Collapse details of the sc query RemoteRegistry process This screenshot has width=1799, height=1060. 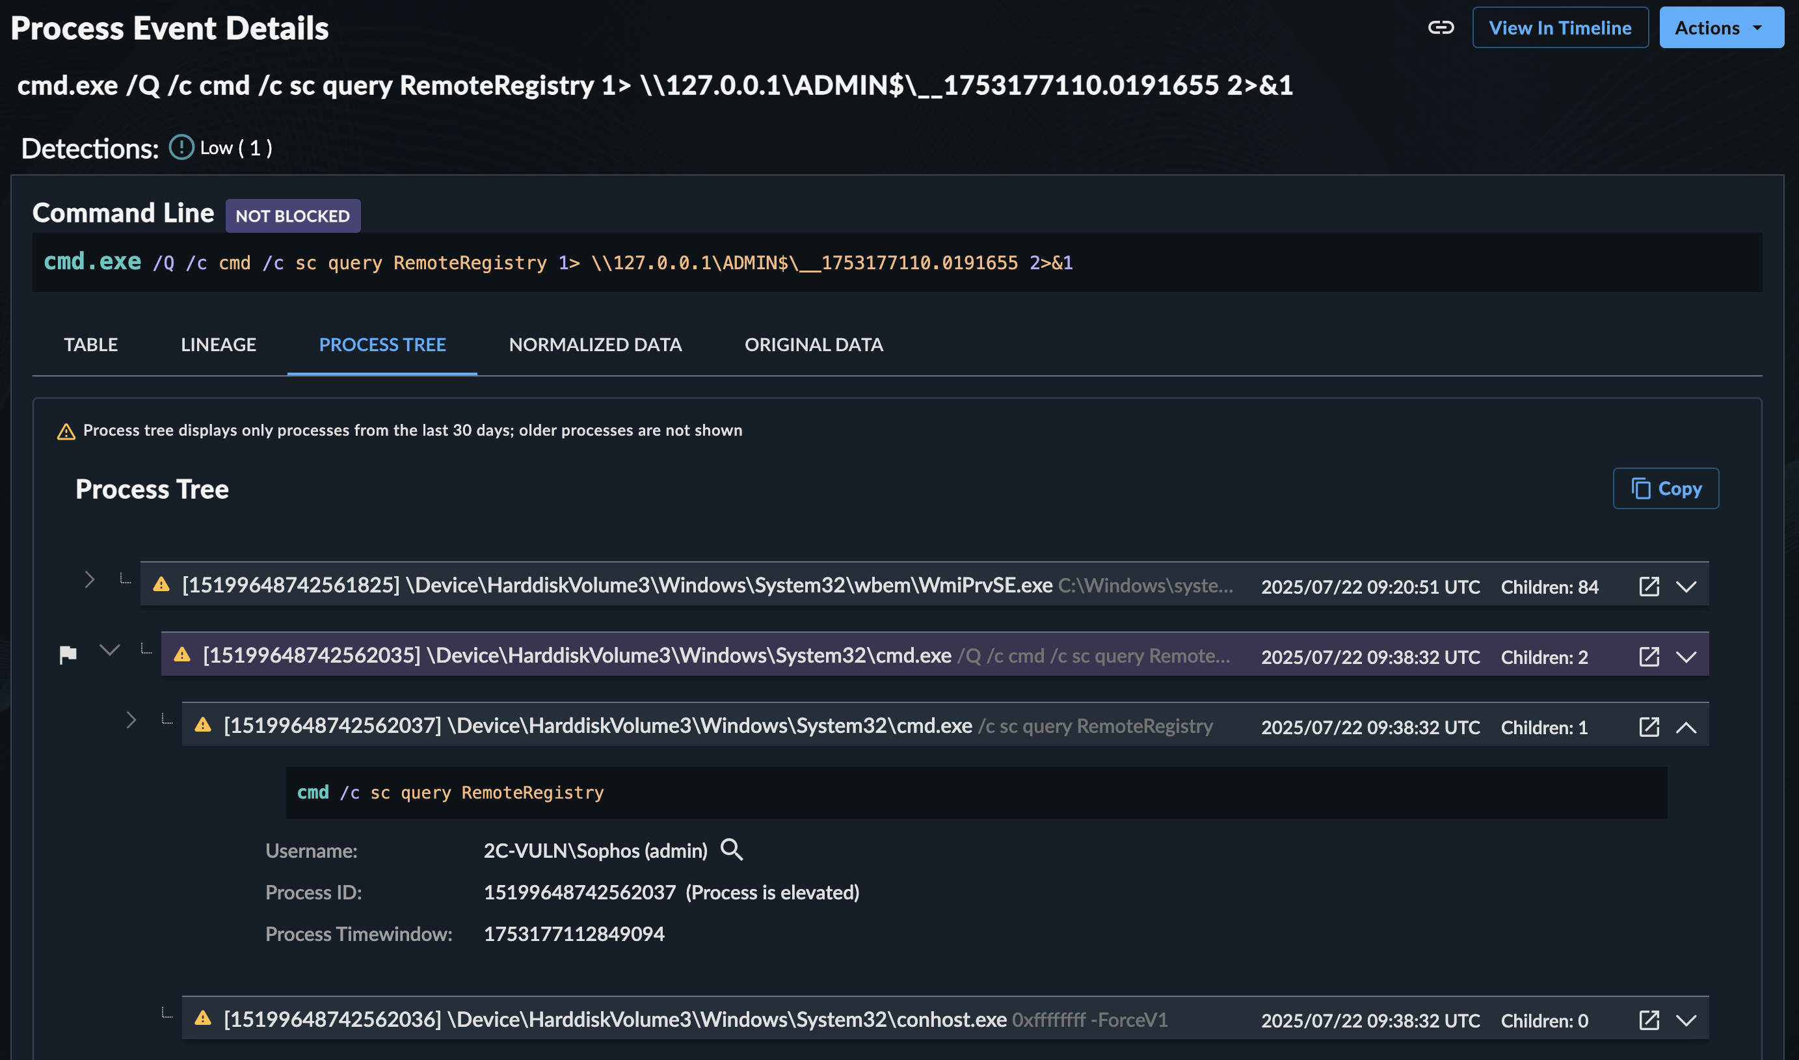[1687, 727]
